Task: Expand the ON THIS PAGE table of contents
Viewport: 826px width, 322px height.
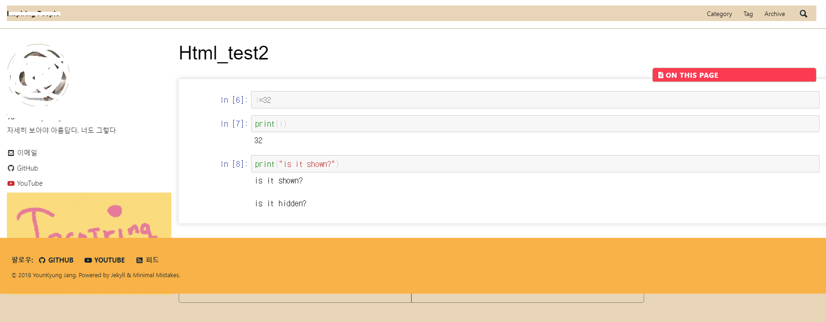Action: 734,75
